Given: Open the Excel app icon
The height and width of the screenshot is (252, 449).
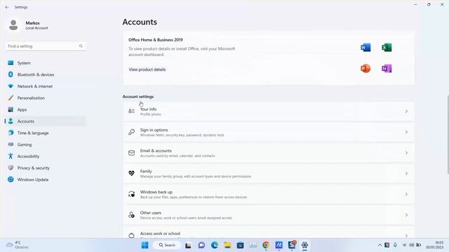Looking at the screenshot, I should pos(387,48).
